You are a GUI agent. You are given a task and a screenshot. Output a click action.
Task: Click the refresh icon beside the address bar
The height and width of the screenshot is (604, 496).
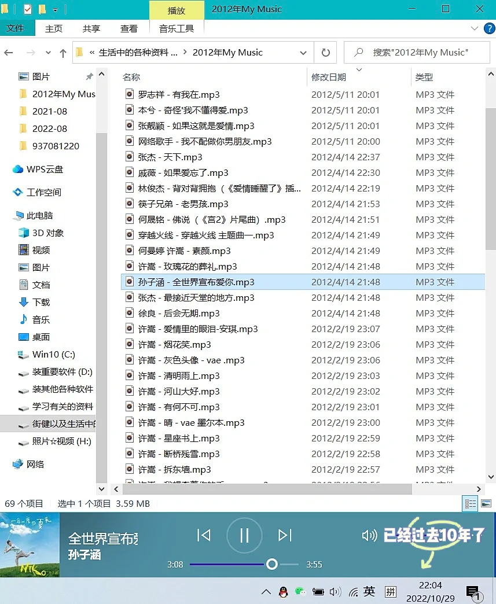pos(325,52)
